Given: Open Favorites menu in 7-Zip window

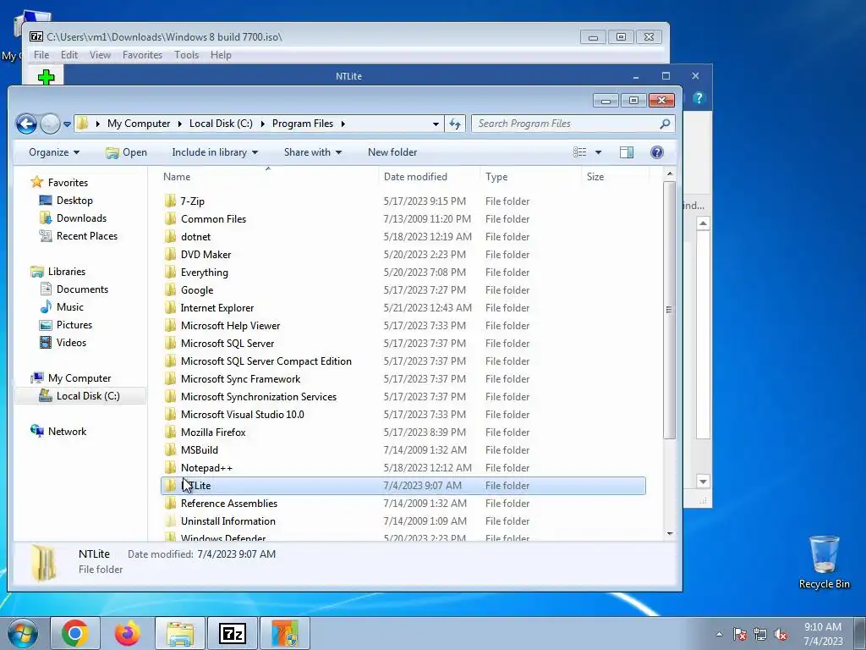Looking at the screenshot, I should pyautogui.click(x=142, y=55).
